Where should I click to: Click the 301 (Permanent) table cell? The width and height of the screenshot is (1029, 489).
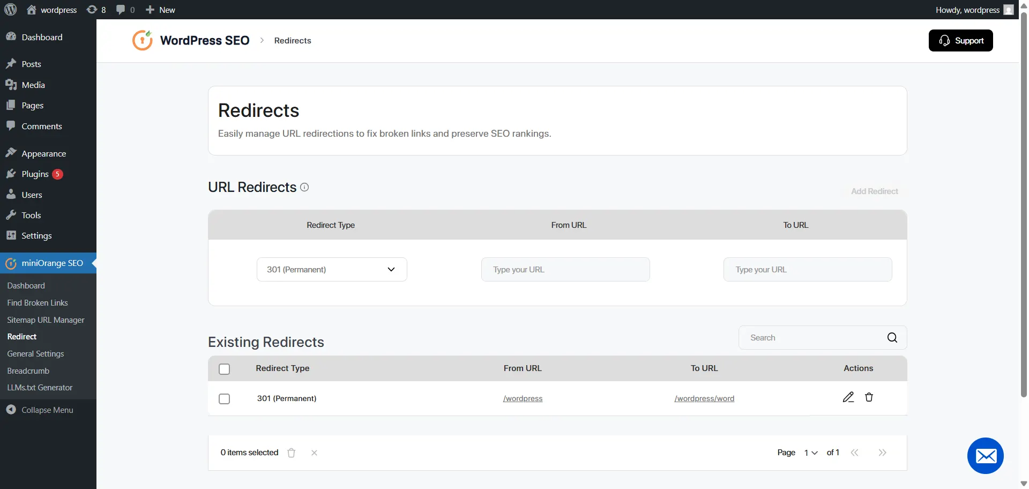[287, 398]
